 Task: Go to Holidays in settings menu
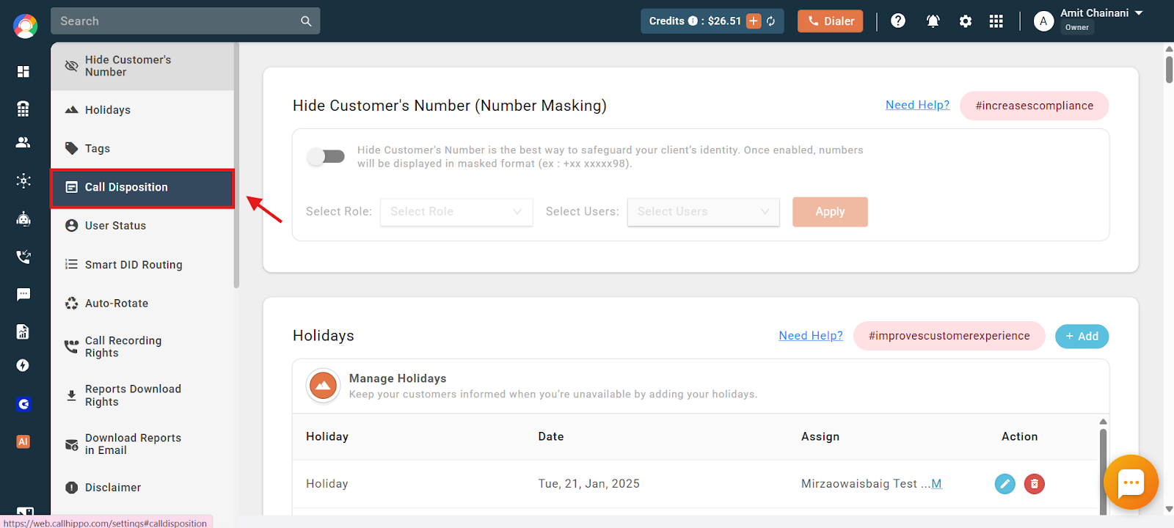(x=142, y=110)
